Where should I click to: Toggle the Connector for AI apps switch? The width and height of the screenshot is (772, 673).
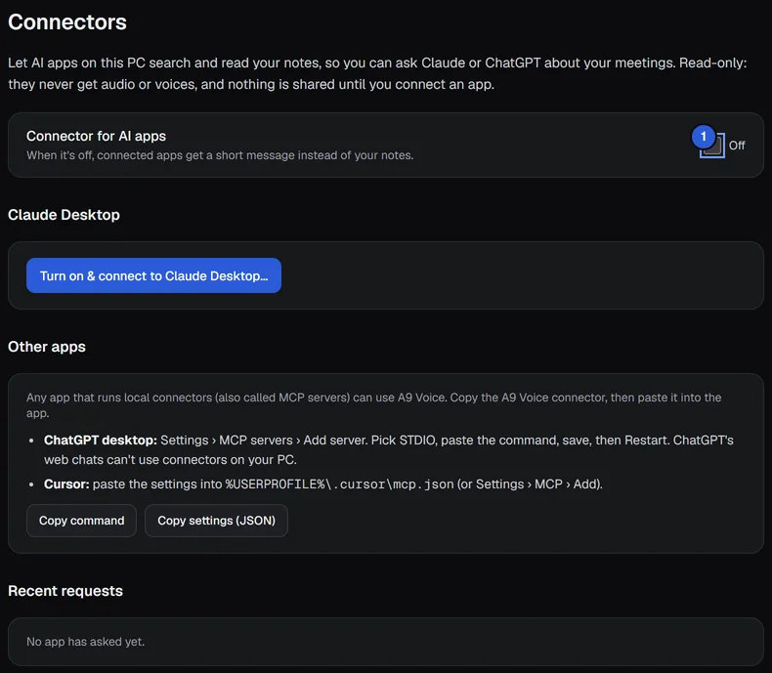coord(712,146)
